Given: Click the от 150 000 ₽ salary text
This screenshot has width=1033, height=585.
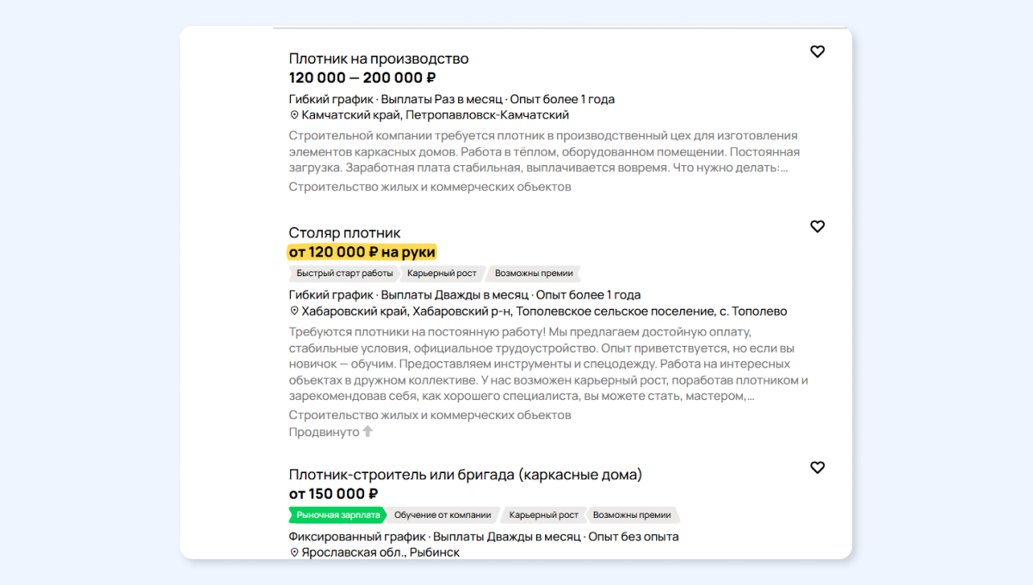Looking at the screenshot, I should [333, 494].
